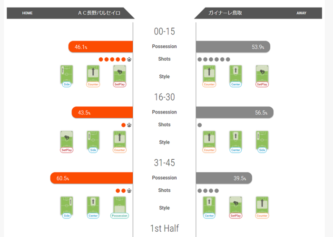This screenshot has width=333, height=237.
Task: Click the home SetPlay pitch icon in 00-15
Action: click(x=120, y=73)
